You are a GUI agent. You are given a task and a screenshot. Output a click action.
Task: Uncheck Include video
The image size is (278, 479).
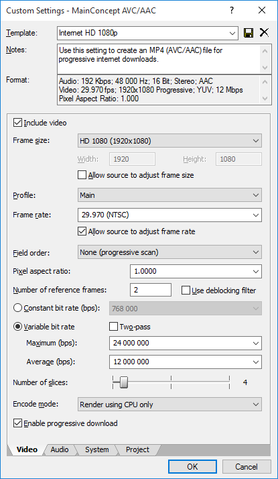[17, 123]
